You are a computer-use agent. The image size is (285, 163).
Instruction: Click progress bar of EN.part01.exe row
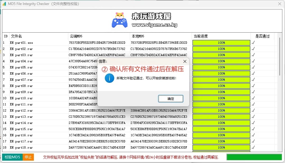coord(221,43)
